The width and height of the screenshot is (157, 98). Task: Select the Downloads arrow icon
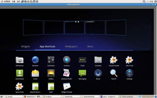20,73
